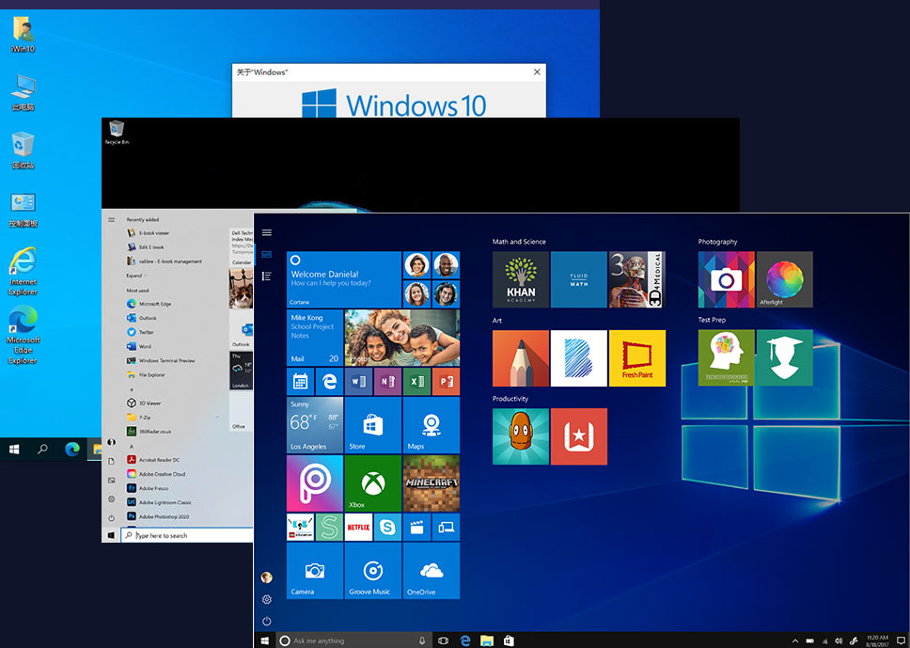This screenshot has width=910, height=648.
Task: Open the Netflix tile
Action: [358, 528]
